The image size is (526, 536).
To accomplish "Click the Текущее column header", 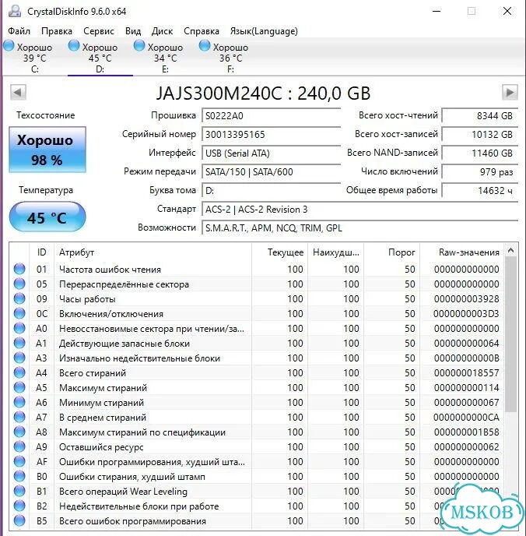I will point(280,252).
